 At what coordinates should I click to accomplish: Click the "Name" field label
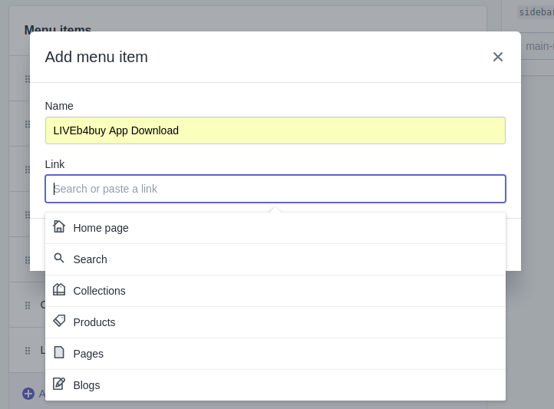point(59,106)
